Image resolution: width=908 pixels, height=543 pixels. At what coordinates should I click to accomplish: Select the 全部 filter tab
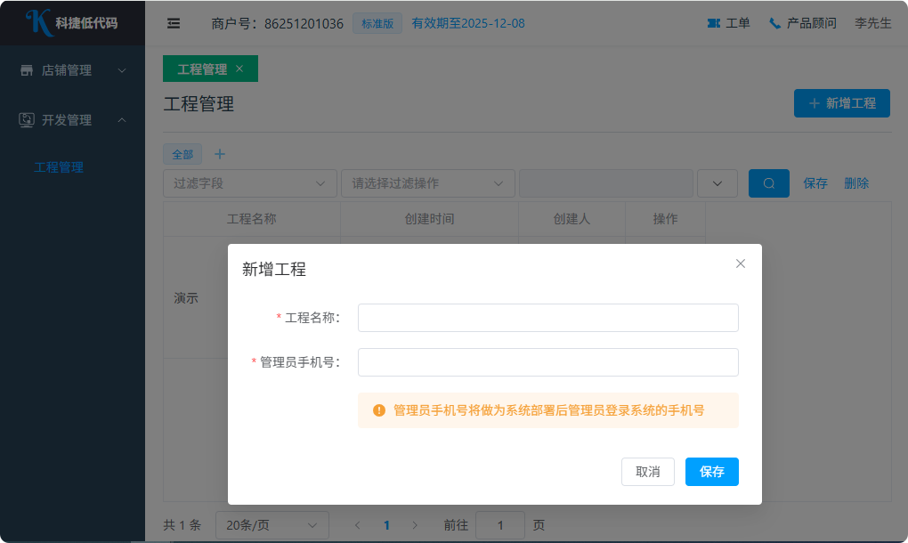click(x=182, y=154)
